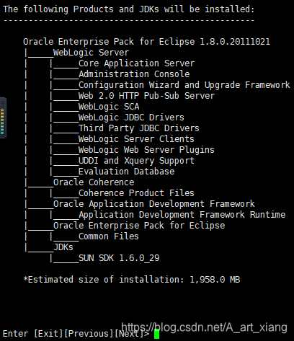Select 'Oracle Application Development Framework' node

[153, 204]
